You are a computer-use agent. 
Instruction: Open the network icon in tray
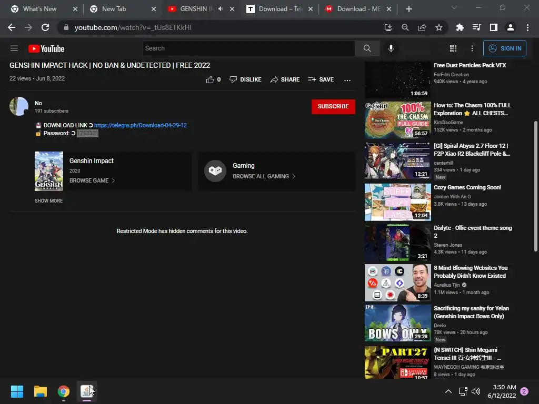pos(463,391)
